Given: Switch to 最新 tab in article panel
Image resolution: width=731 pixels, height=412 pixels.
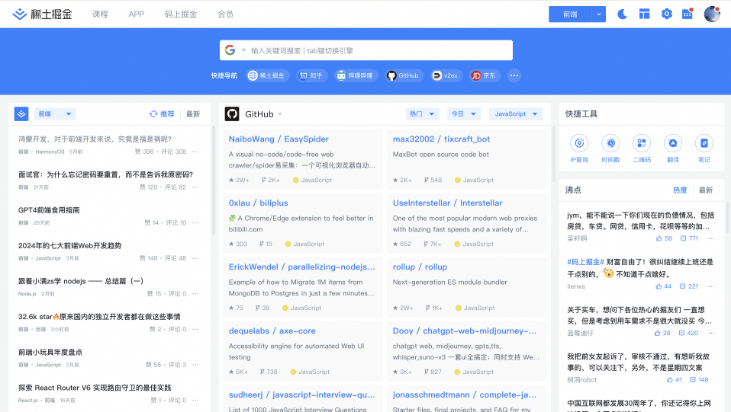Looking at the screenshot, I should click(193, 113).
